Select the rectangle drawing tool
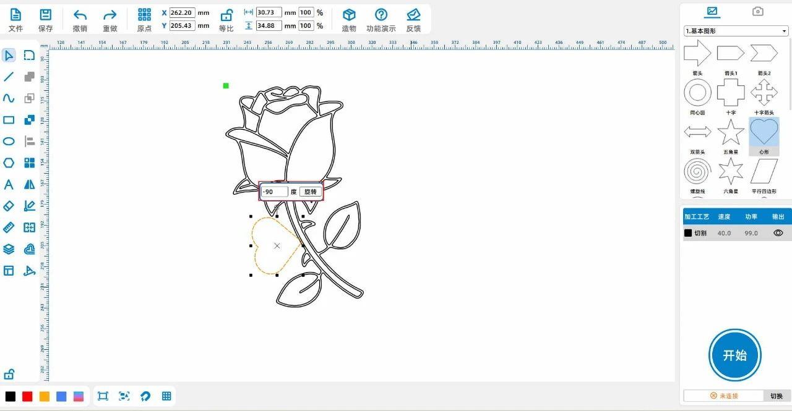Image resolution: width=792 pixels, height=411 pixels. point(9,120)
